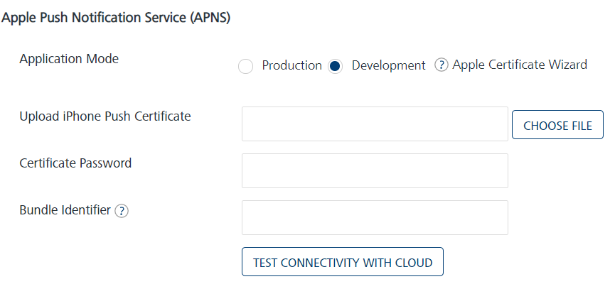Click the help icon next to Bundle Identifier
Viewport: 610px width, 284px height.
[122, 211]
